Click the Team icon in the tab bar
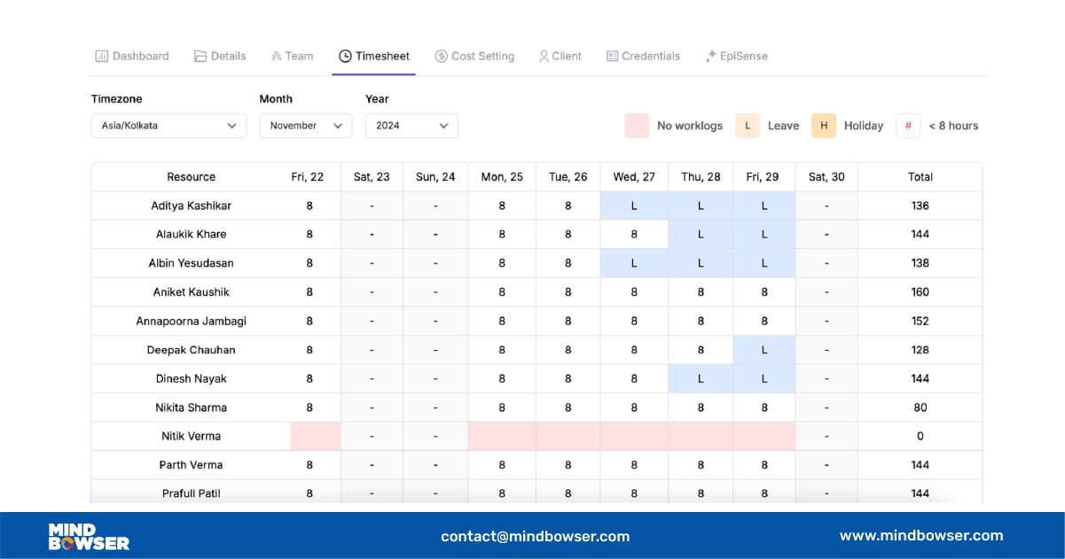The image size is (1065, 559). [x=277, y=55]
